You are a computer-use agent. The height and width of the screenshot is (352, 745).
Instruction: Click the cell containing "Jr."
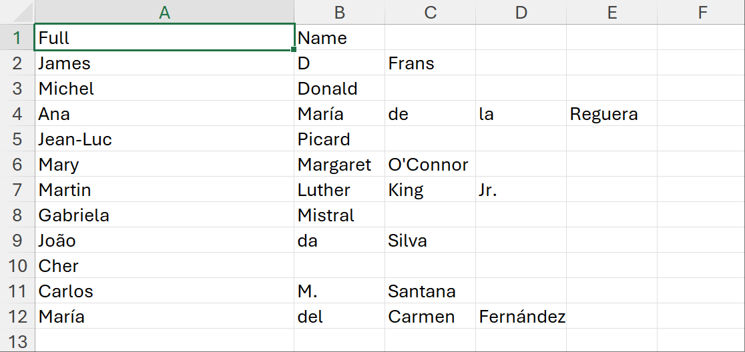point(521,190)
